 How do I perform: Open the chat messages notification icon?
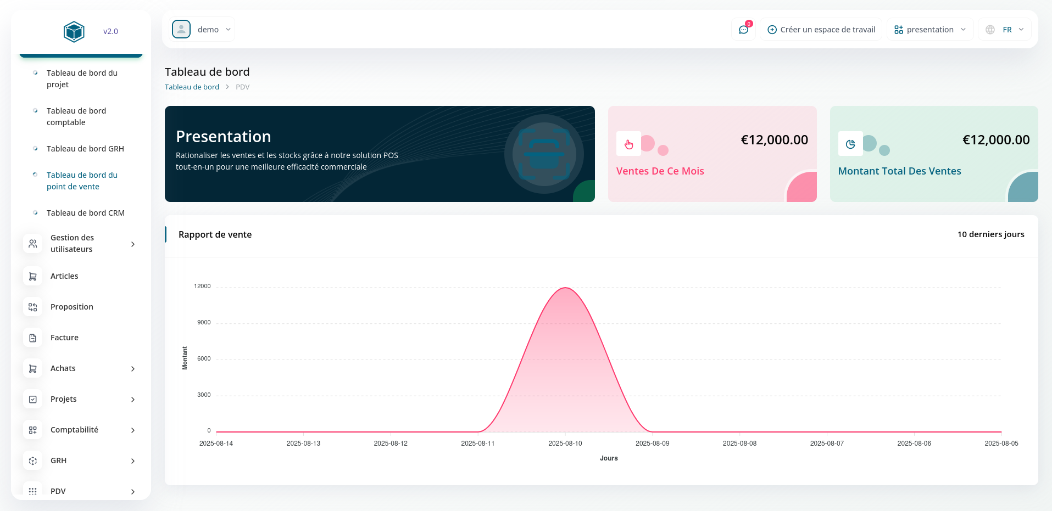(744, 30)
